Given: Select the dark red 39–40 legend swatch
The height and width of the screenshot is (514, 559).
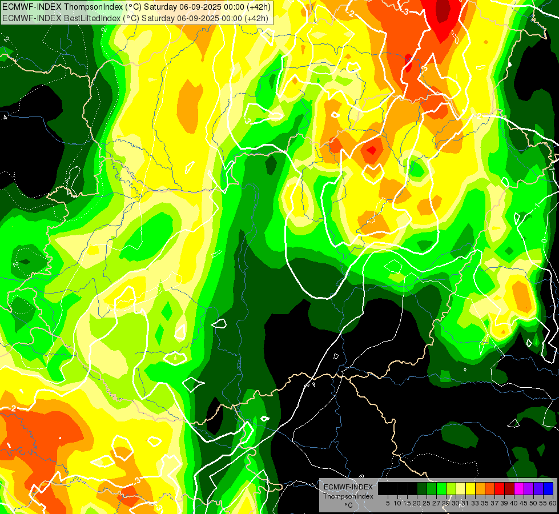Looking at the screenshot, I should pos(509,488).
